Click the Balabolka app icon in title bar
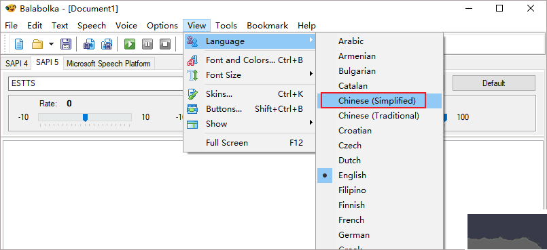Viewport: 547px width, 250px height. coord(11,8)
